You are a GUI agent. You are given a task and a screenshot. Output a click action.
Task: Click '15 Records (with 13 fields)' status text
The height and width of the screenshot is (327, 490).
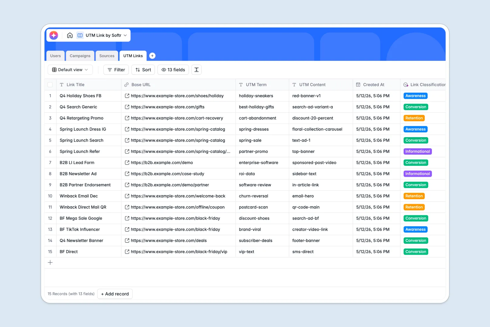[71, 294]
